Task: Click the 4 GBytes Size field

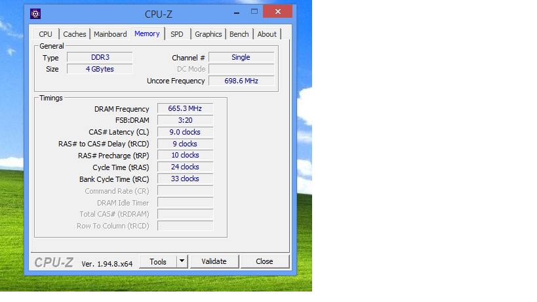Action: coord(100,69)
